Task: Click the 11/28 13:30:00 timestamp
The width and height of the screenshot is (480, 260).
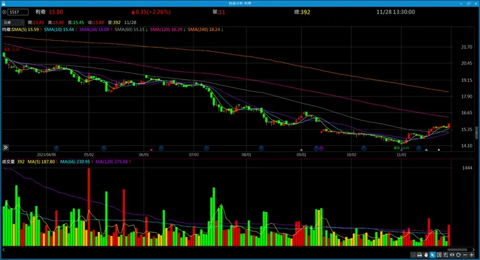Action: 396,12
